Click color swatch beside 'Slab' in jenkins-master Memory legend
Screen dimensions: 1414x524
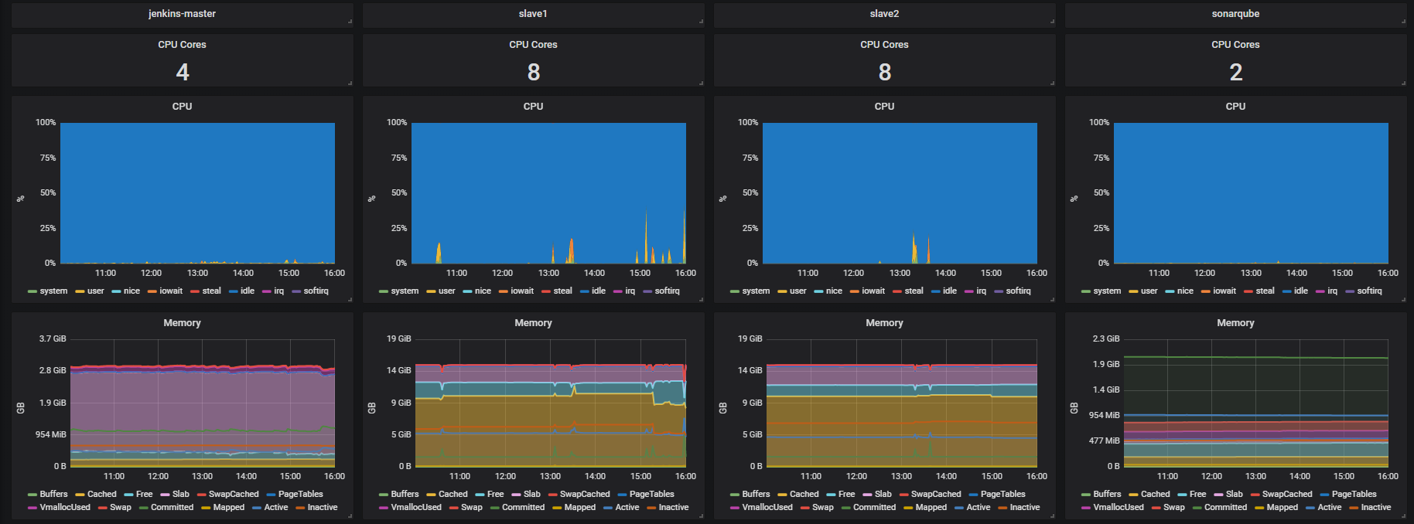[x=165, y=495]
